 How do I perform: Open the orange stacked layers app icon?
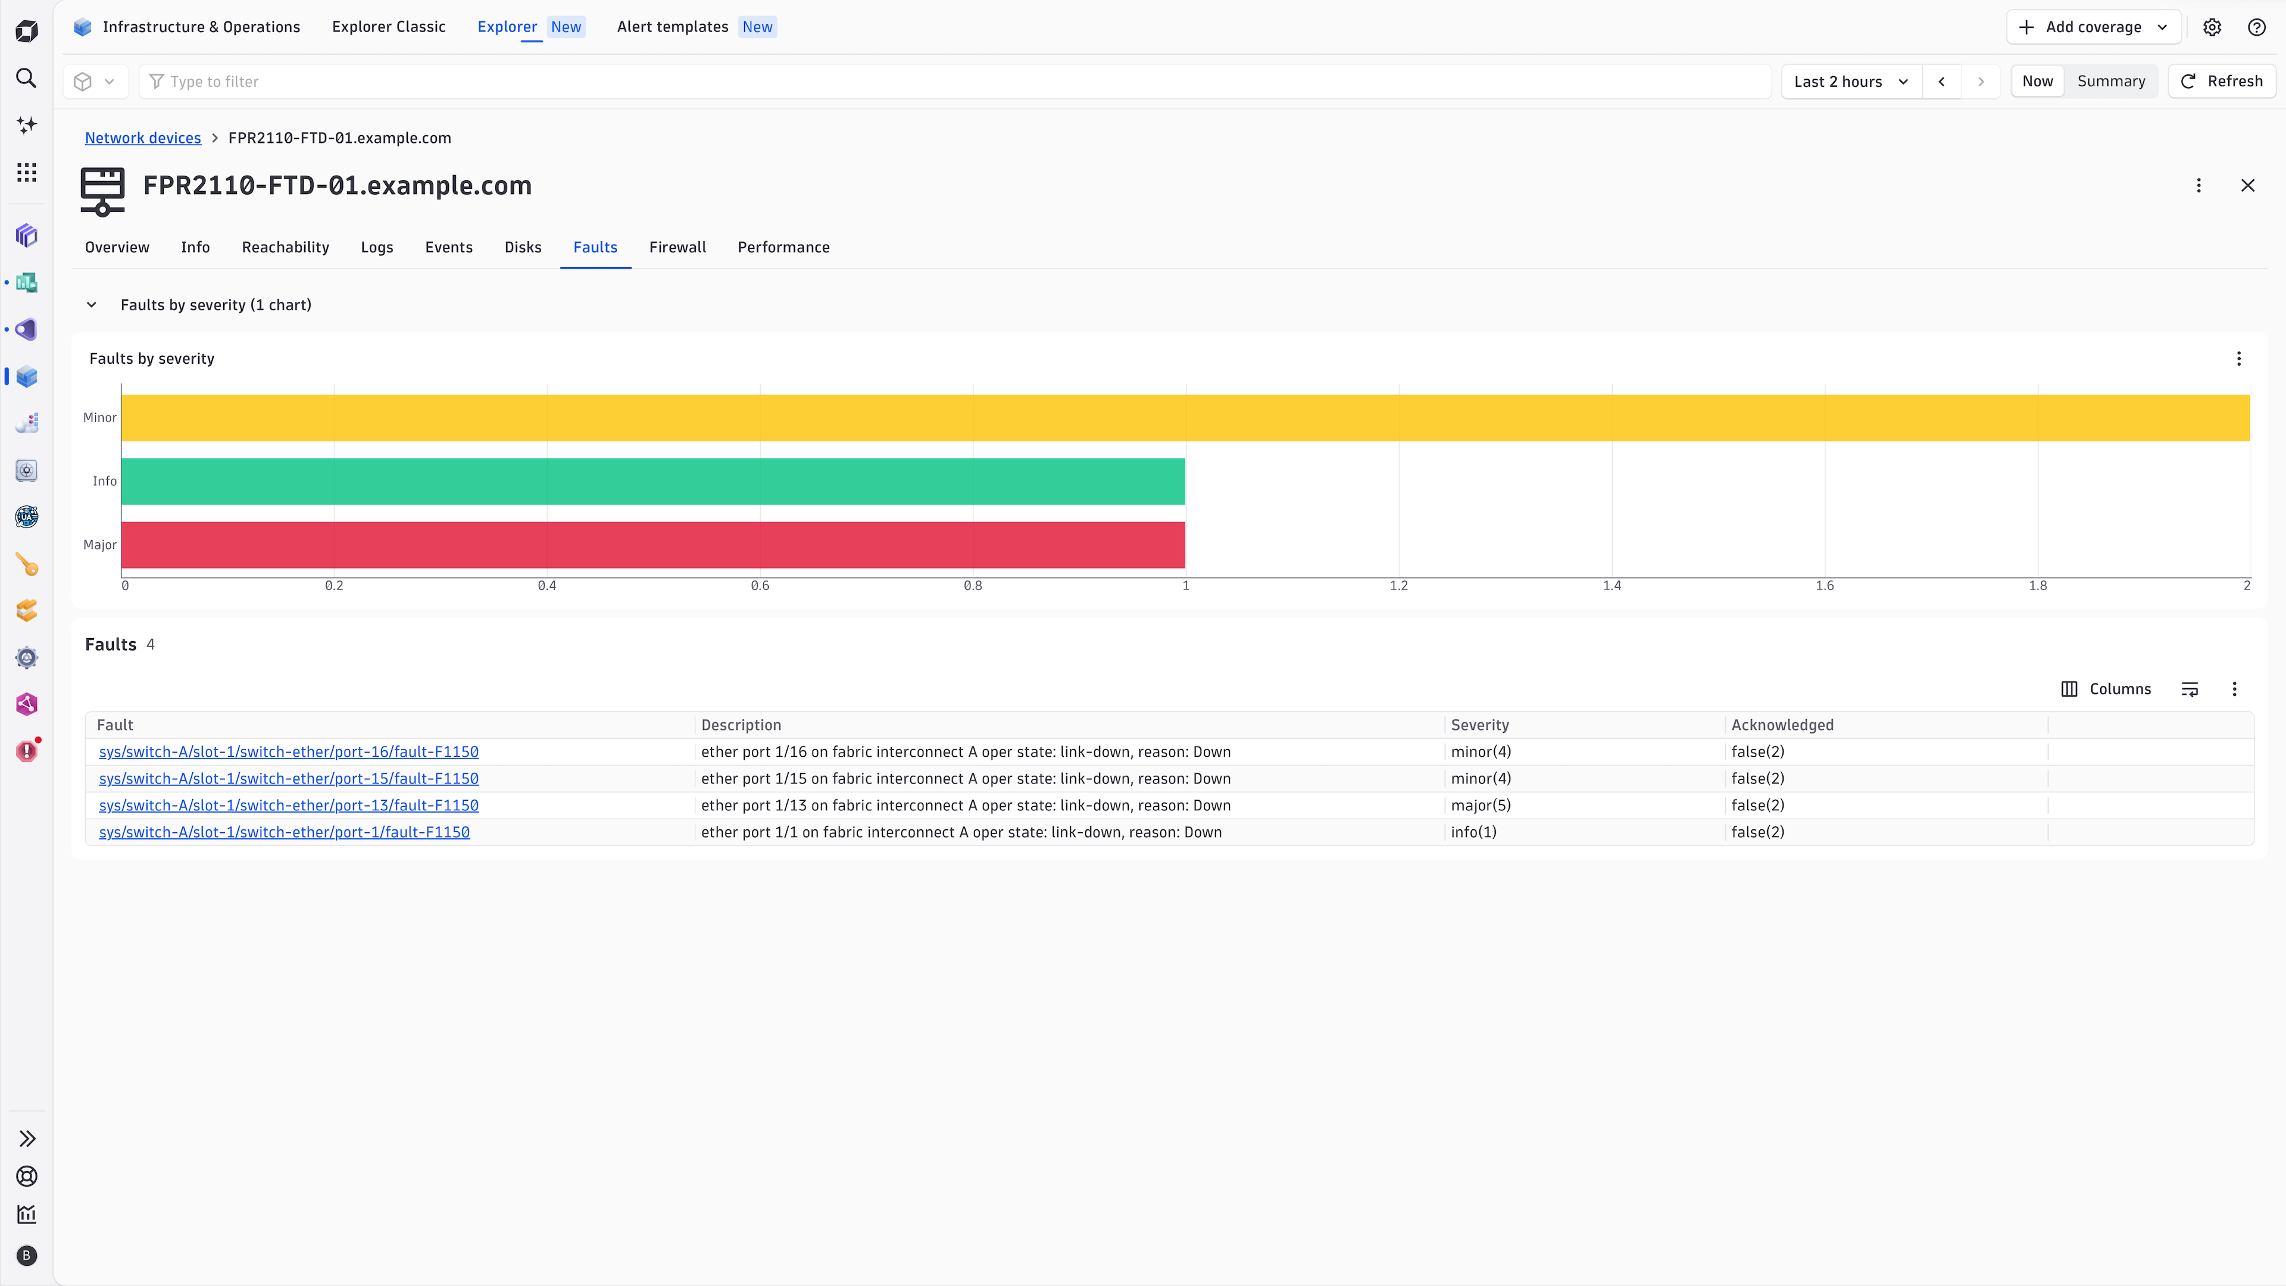[x=27, y=611]
